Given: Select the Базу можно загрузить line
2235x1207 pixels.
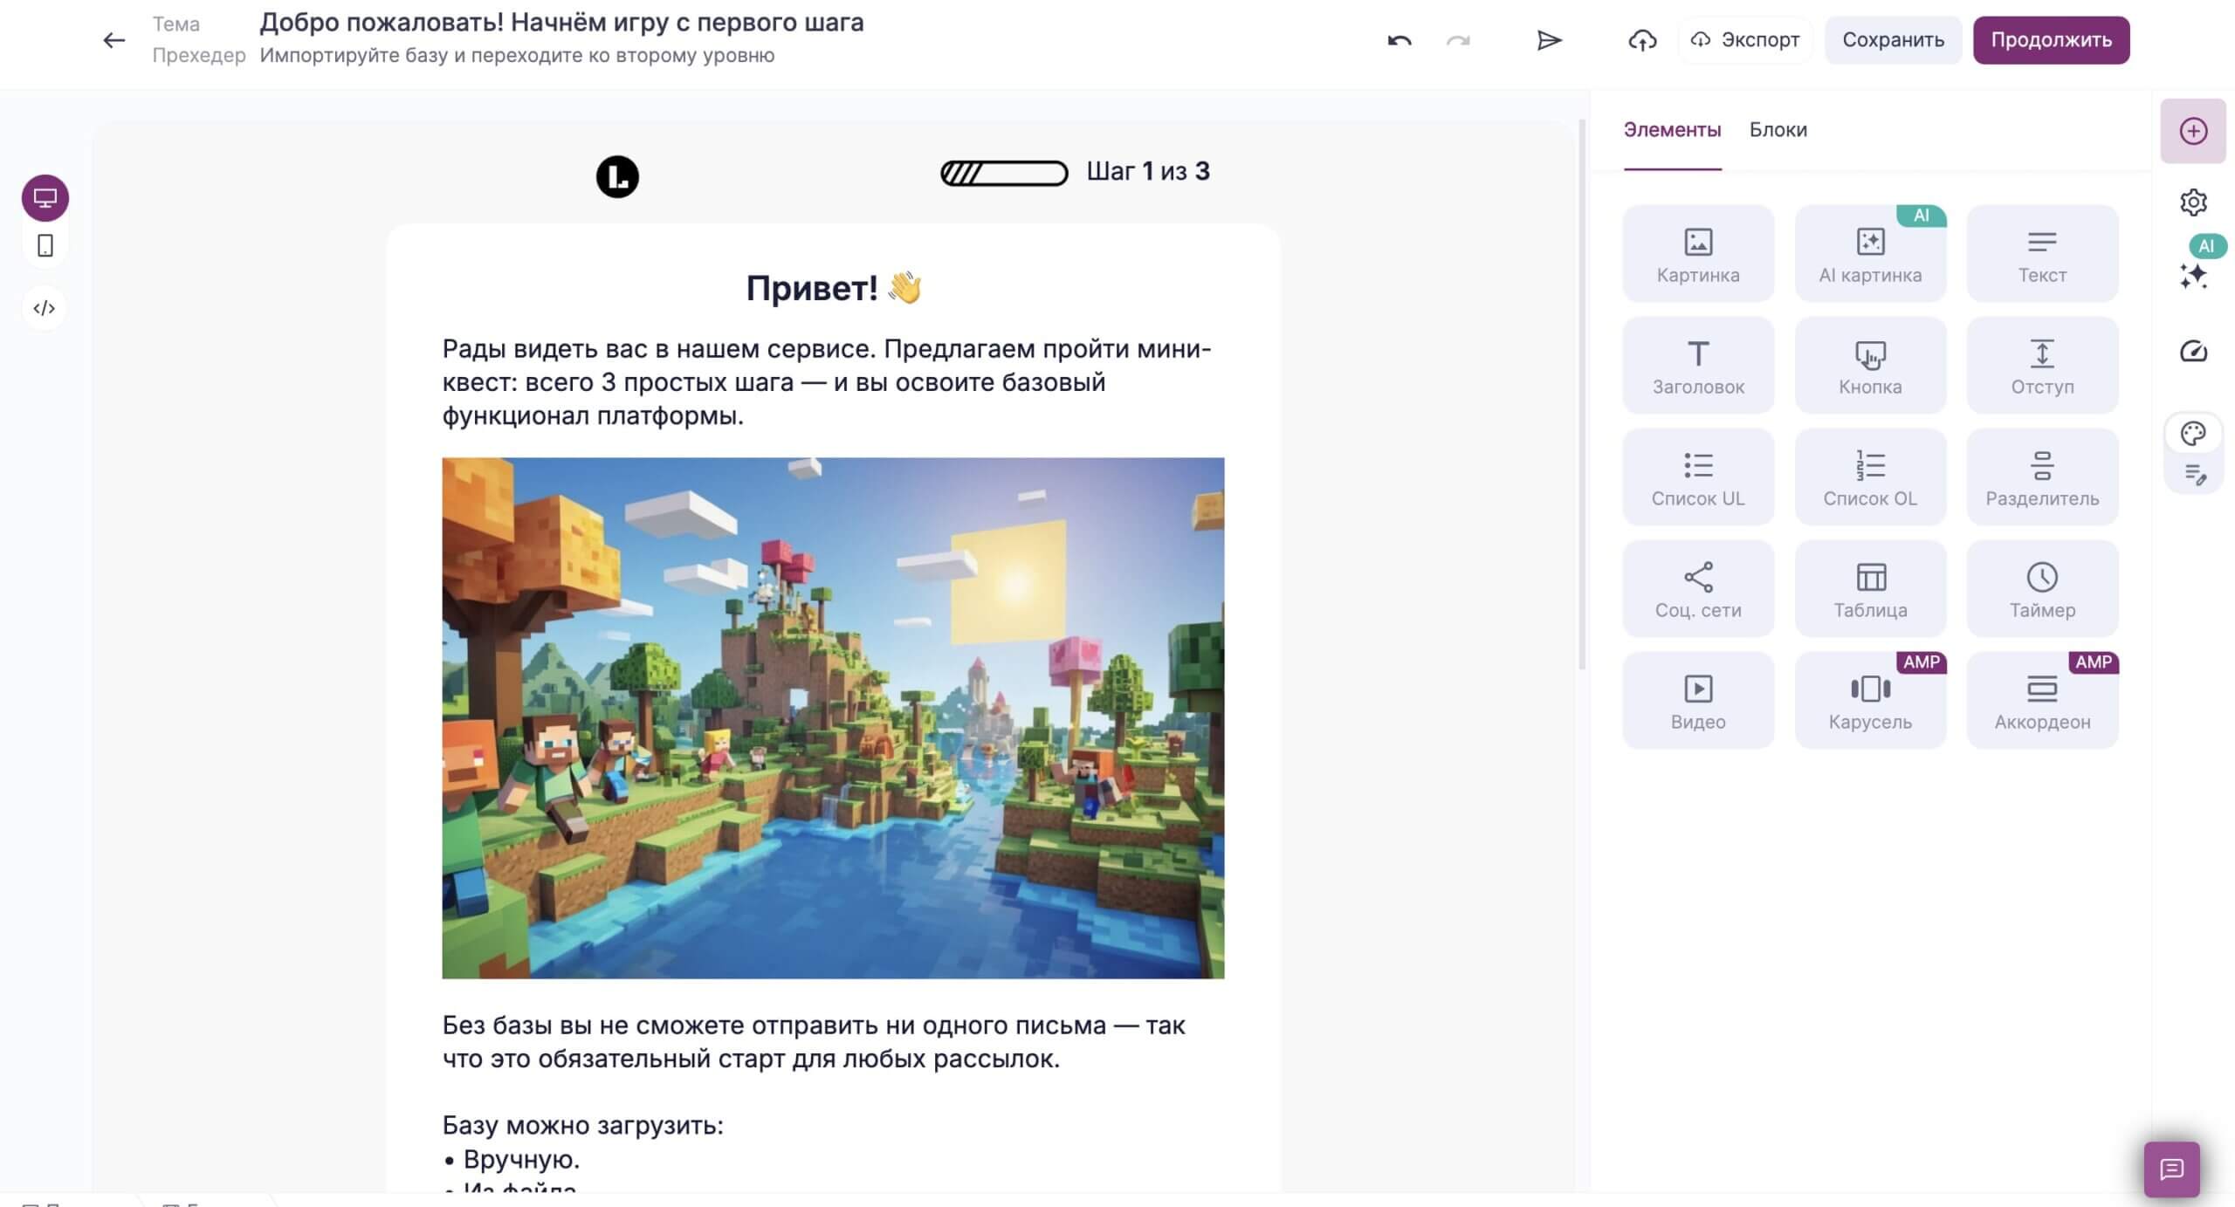Looking at the screenshot, I should click(x=582, y=1126).
